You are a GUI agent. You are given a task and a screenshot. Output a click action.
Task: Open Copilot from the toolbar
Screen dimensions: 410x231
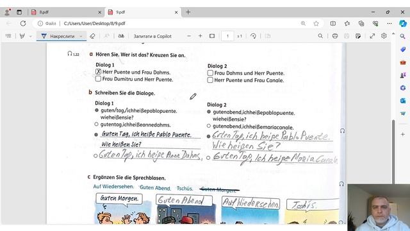(403, 23)
